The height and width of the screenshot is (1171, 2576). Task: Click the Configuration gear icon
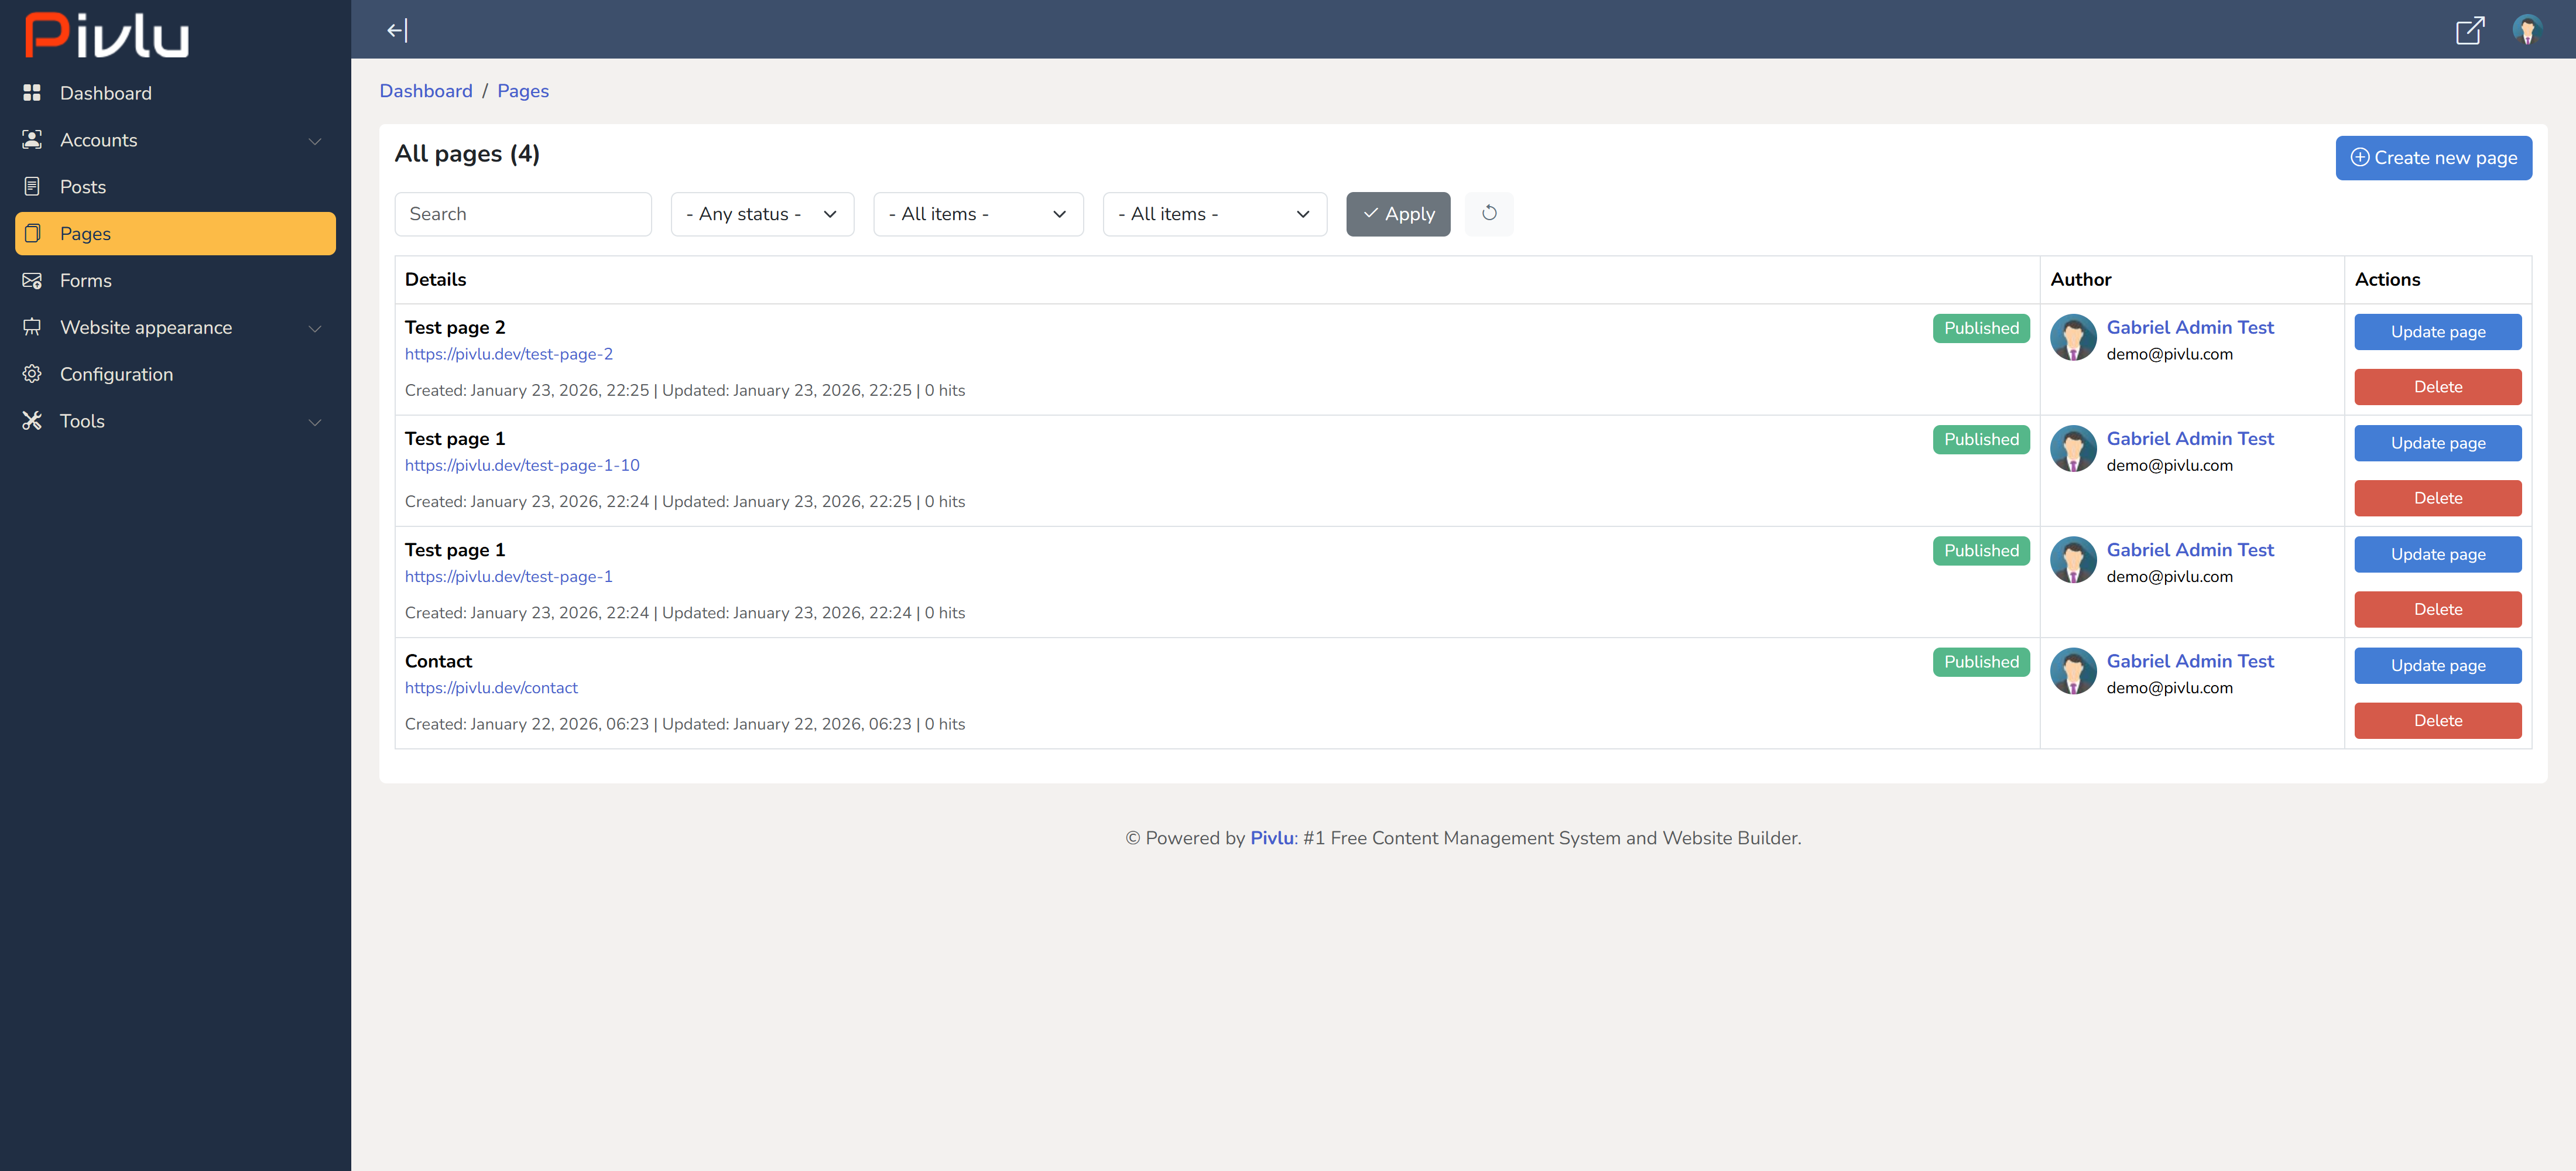click(x=32, y=374)
